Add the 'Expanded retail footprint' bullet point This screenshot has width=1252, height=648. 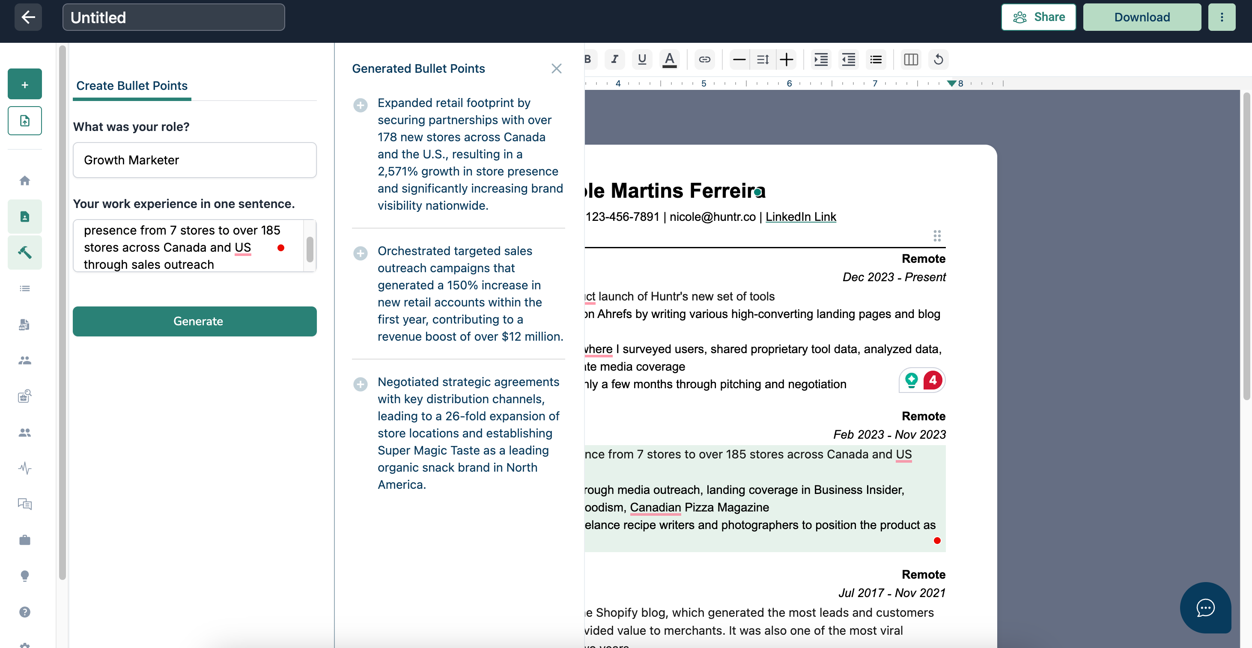tap(360, 105)
